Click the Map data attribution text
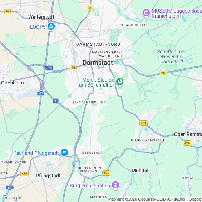 pos(155,199)
